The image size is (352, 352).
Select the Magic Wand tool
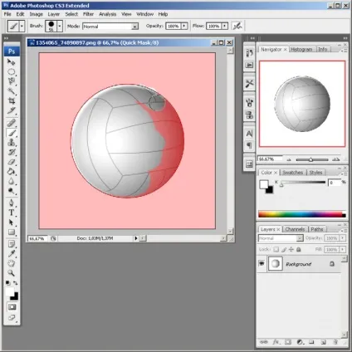pos(12,90)
